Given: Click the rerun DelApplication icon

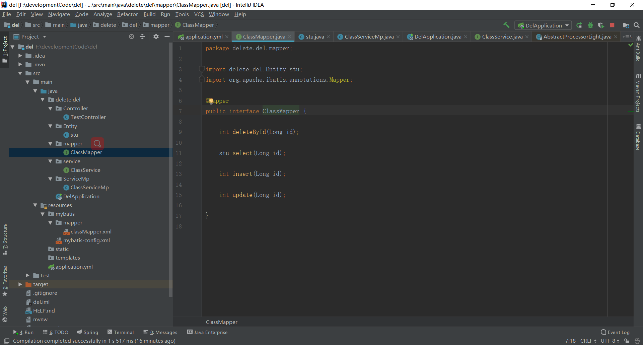Looking at the screenshot, I should pyautogui.click(x=579, y=25).
